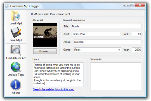The height and width of the screenshot is (101, 151).
Task: Click the Year field showing 2006
Action: coord(137,50)
